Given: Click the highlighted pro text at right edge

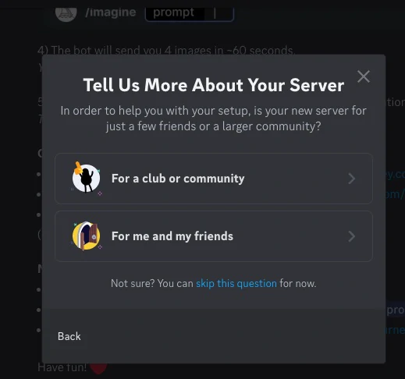Looking at the screenshot, I should pyautogui.click(x=396, y=310).
